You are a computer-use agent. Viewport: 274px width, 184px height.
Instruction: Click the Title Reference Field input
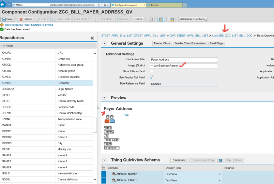(x=184, y=84)
